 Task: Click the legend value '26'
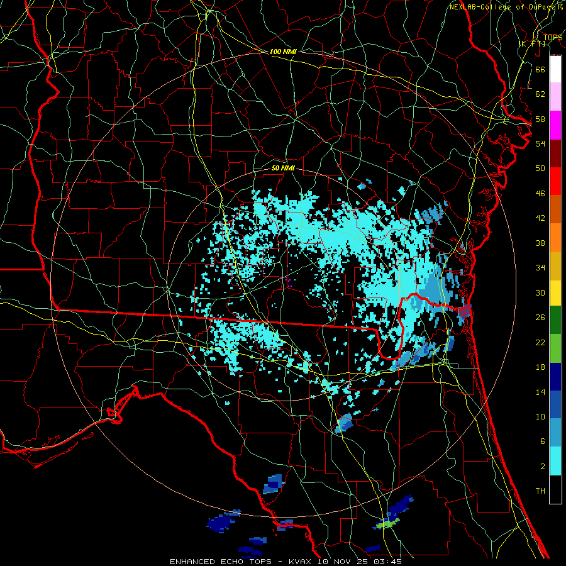(540, 318)
